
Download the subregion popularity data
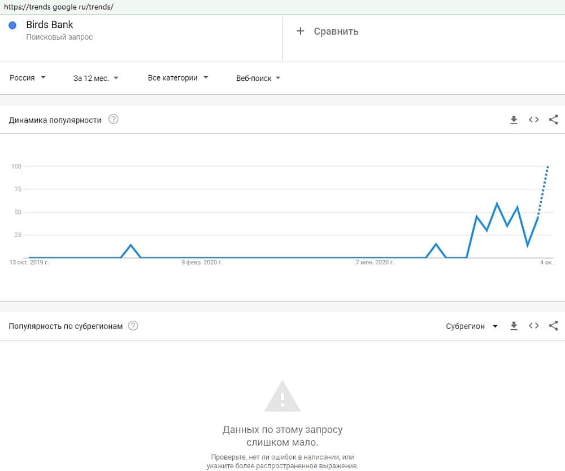(514, 326)
